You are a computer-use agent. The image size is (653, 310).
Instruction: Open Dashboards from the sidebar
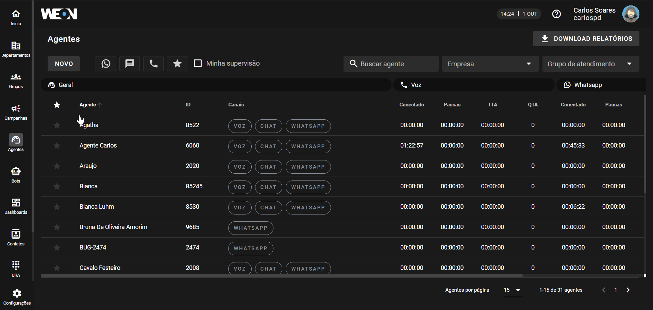[16, 206]
